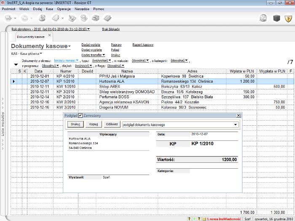Click the Dodaj wypłatę link

[91, 50]
